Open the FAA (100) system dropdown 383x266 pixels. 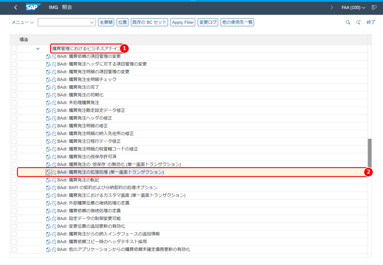pyautogui.click(x=353, y=7)
